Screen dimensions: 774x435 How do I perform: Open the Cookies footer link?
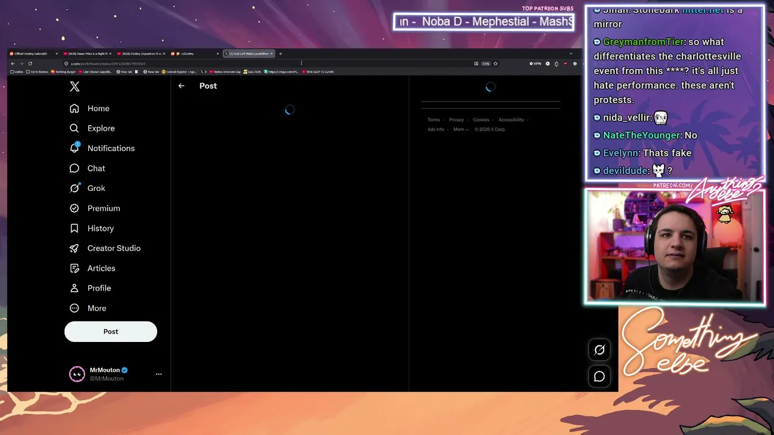[481, 120]
